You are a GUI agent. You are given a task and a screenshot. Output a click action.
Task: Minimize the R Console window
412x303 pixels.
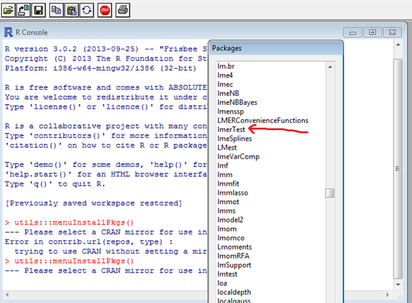coord(357,32)
